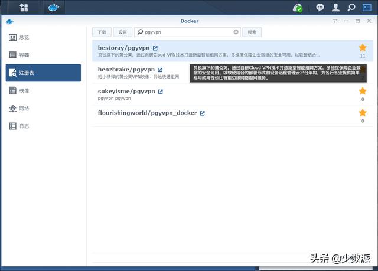Click the bestoray/pgyvpn description text
This screenshot has width=378, height=271.
point(208,55)
